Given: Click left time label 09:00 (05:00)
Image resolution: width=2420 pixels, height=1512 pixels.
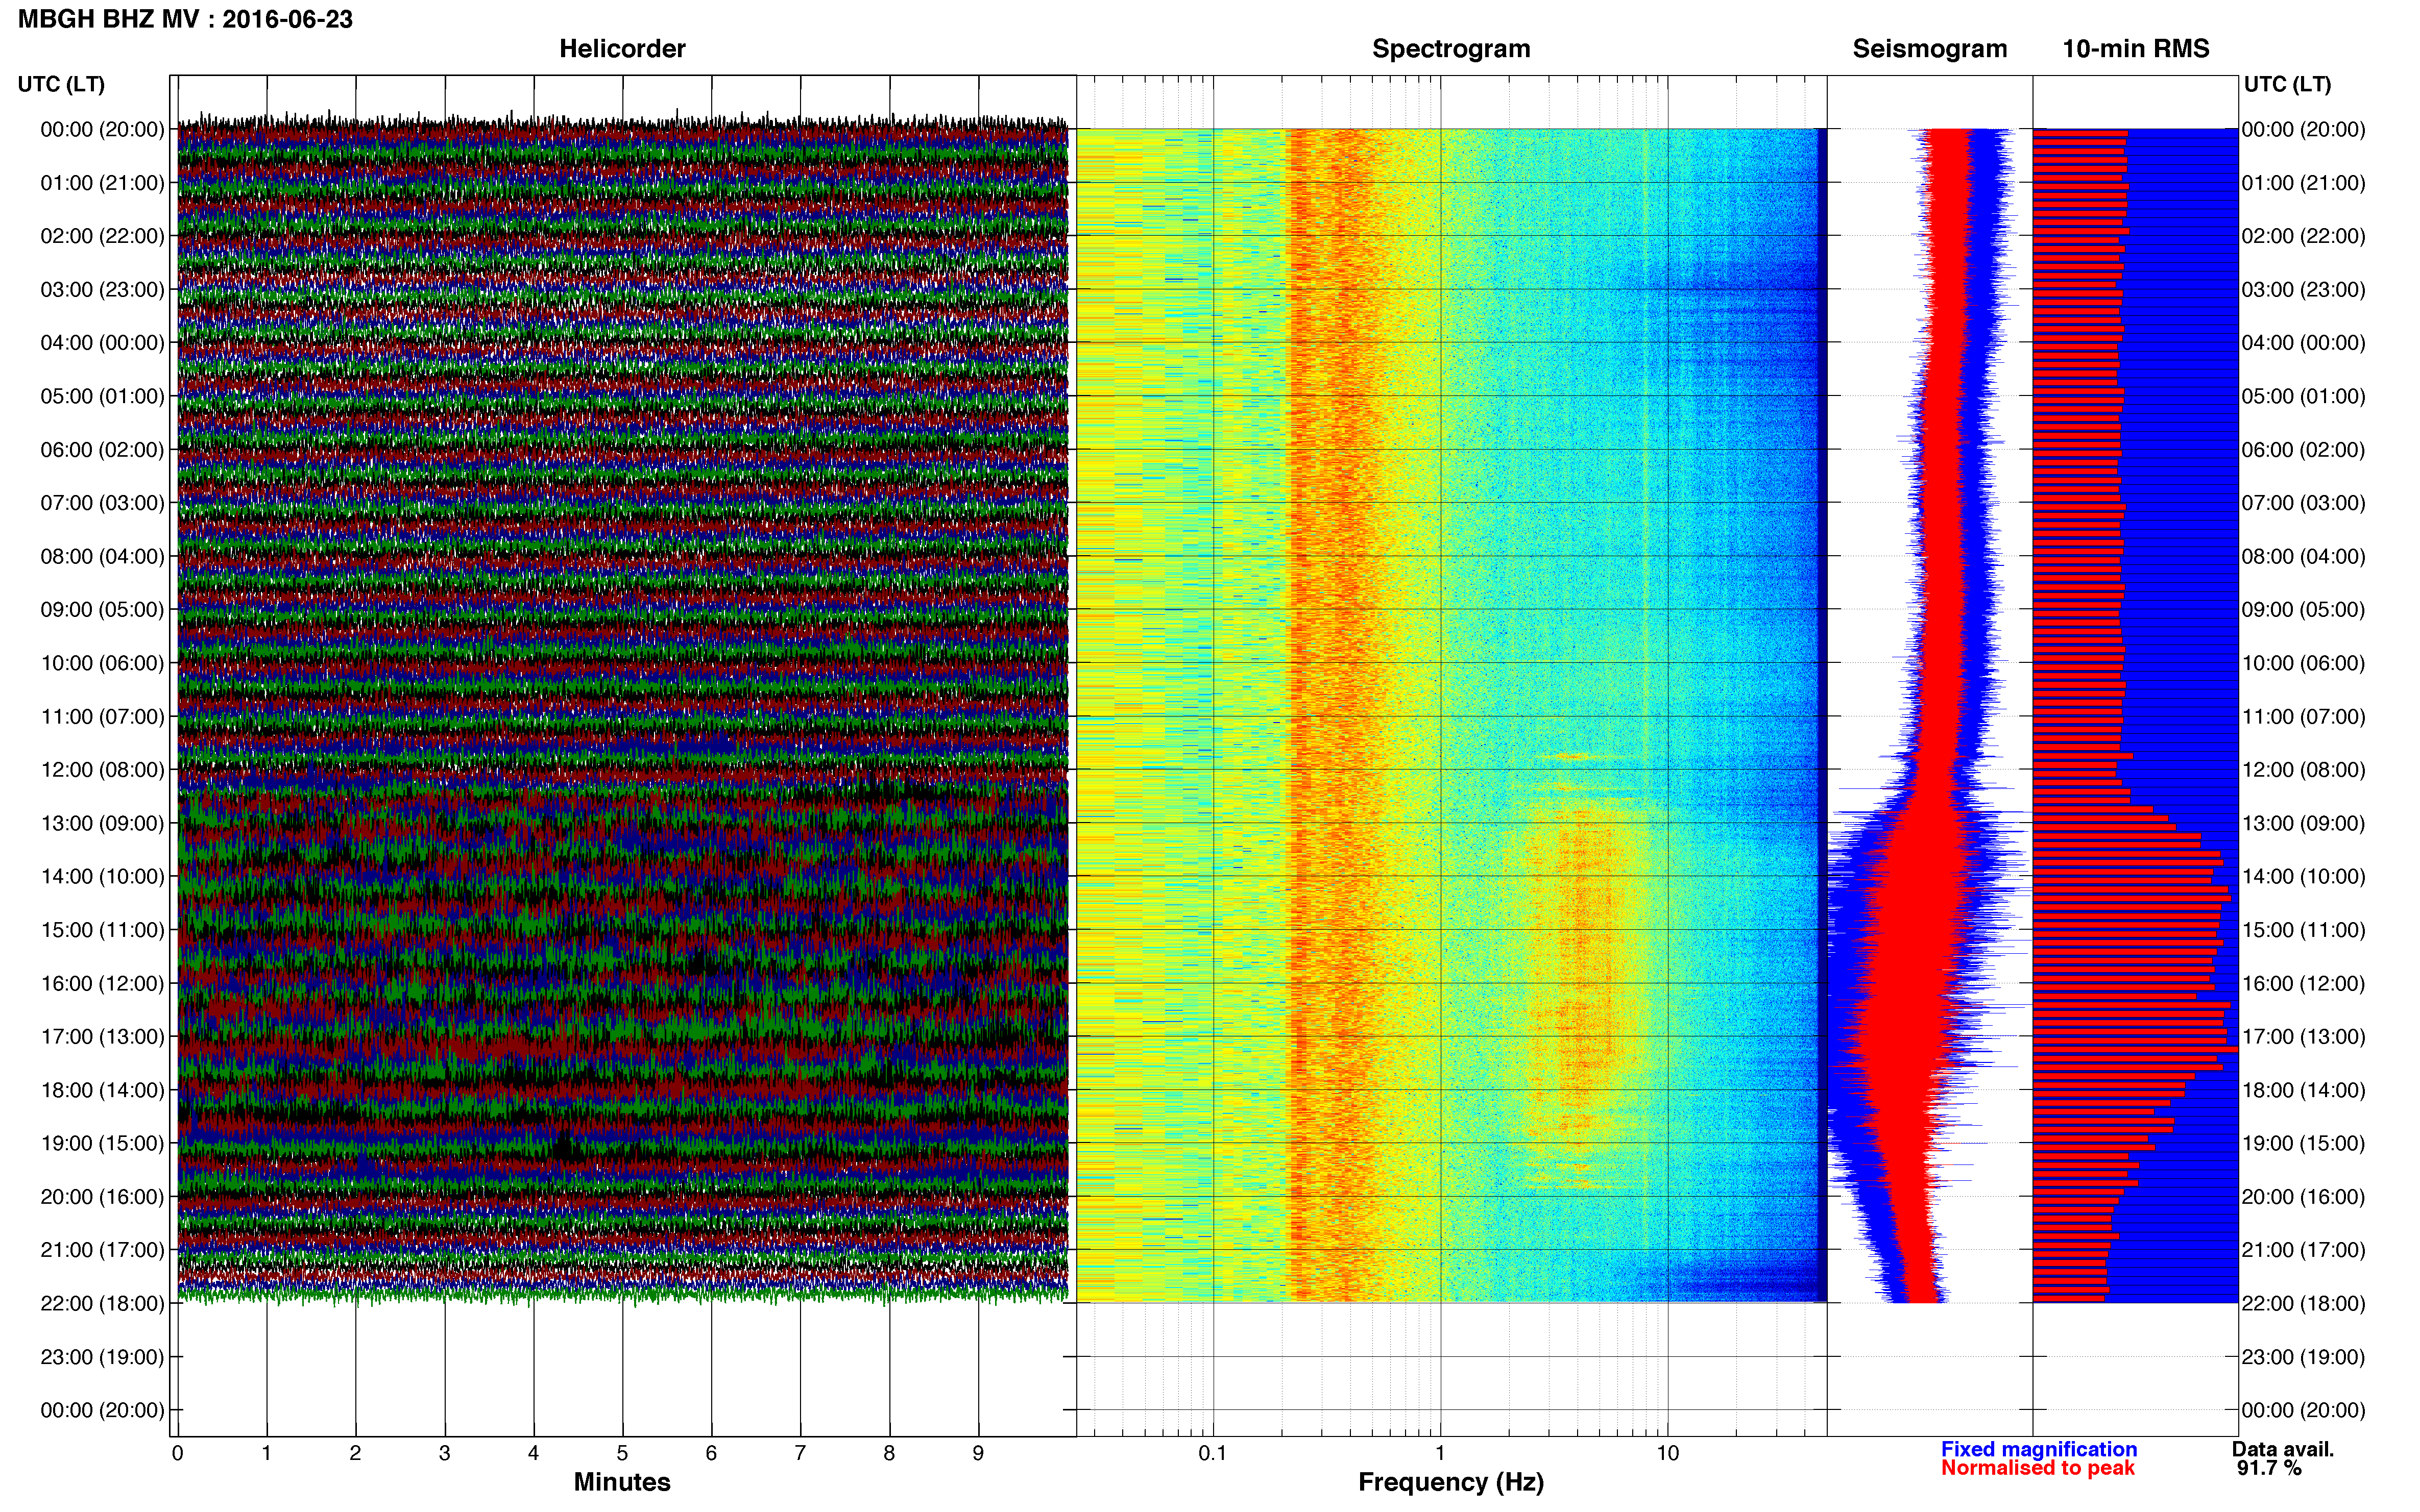Looking at the screenshot, I should coord(102,610).
